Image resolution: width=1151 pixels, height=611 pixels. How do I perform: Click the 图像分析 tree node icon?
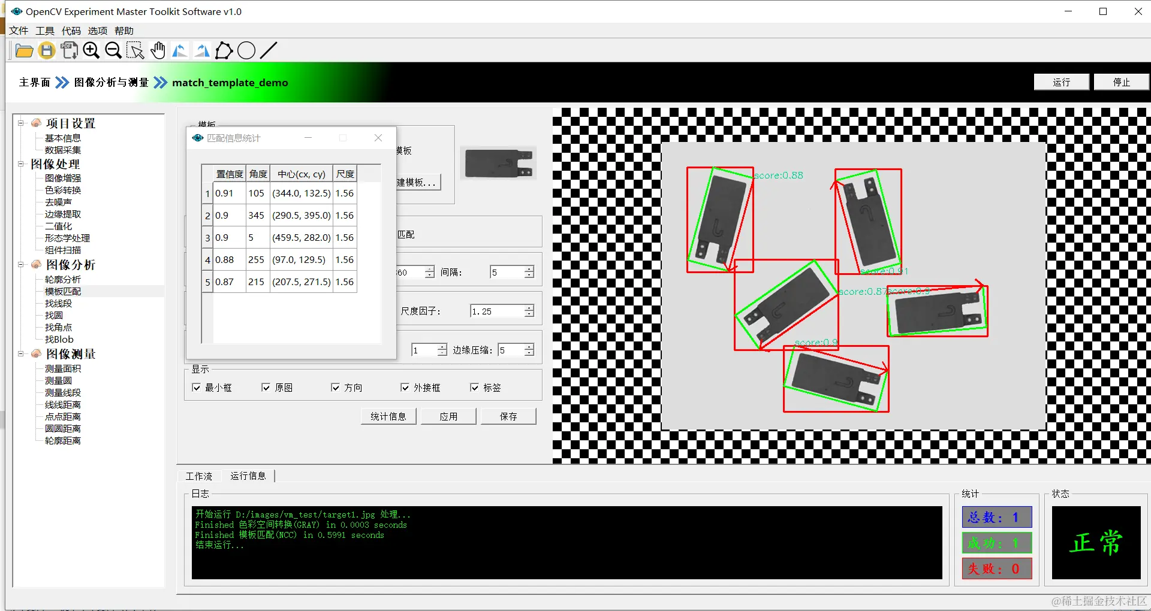point(37,264)
